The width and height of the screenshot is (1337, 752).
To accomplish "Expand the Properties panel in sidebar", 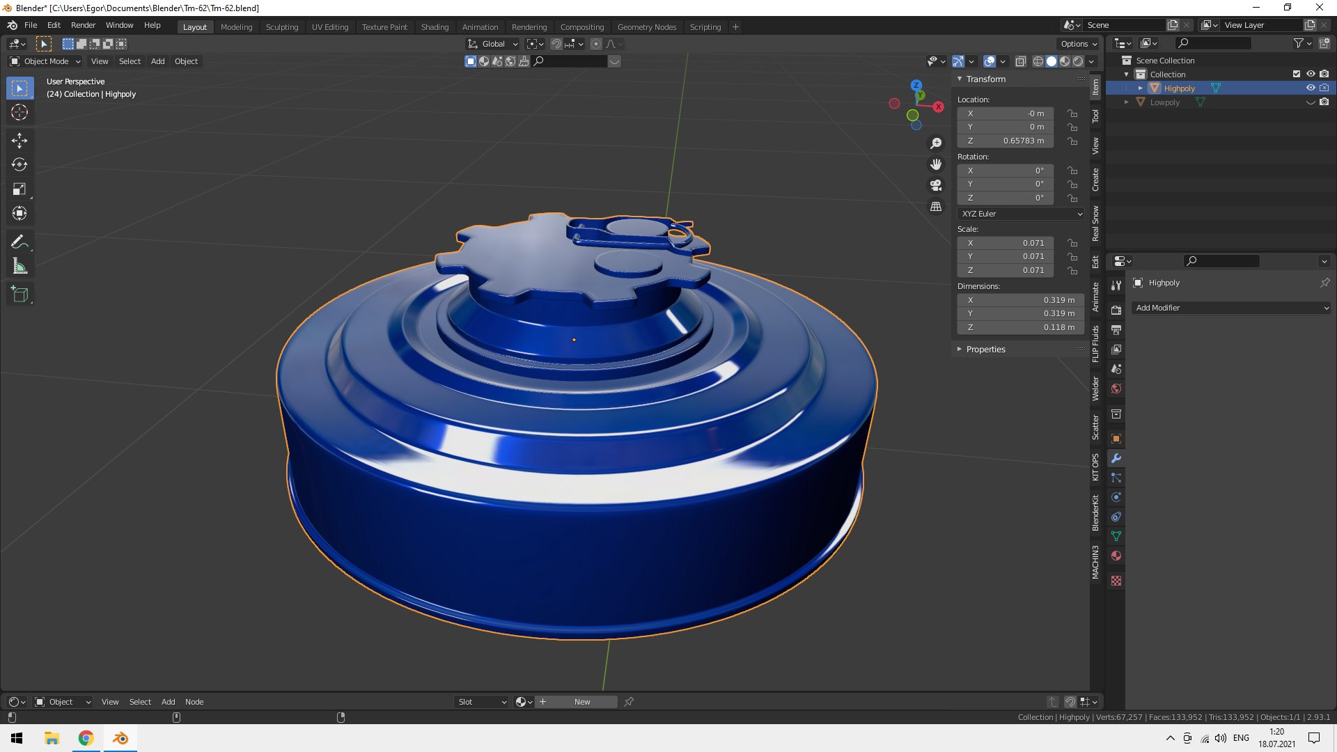I will pyautogui.click(x=985, y=350).
